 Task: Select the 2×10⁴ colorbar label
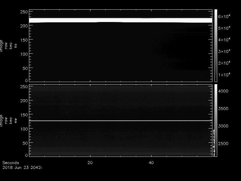[x=224, y=63]
